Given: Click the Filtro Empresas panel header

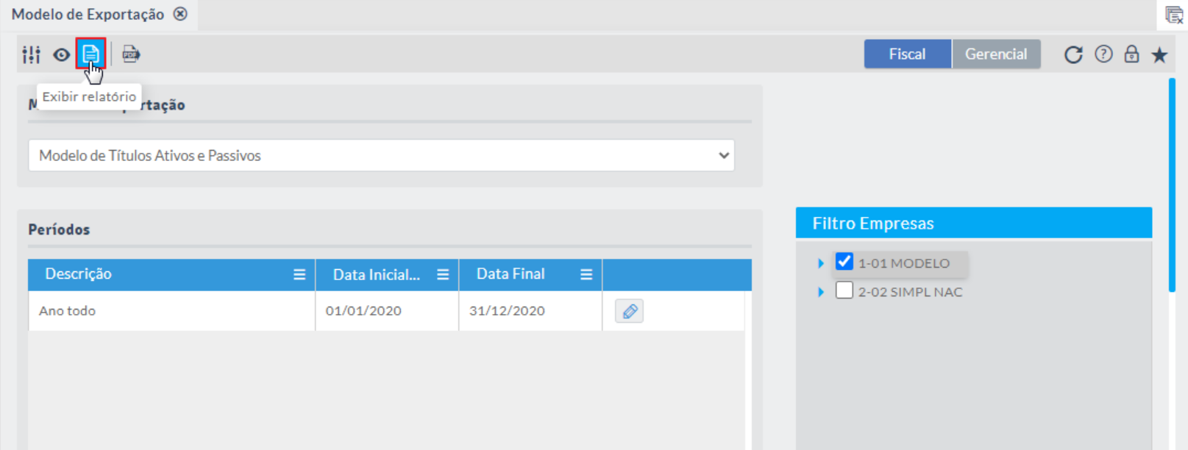Looking at the screenshot, I should click(974, 223).
